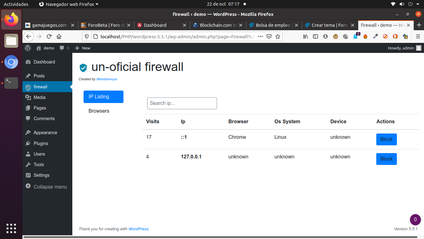Open Comments in WordPress sidebar
This screenshot has height=239, width=424.
click(47, 119)
